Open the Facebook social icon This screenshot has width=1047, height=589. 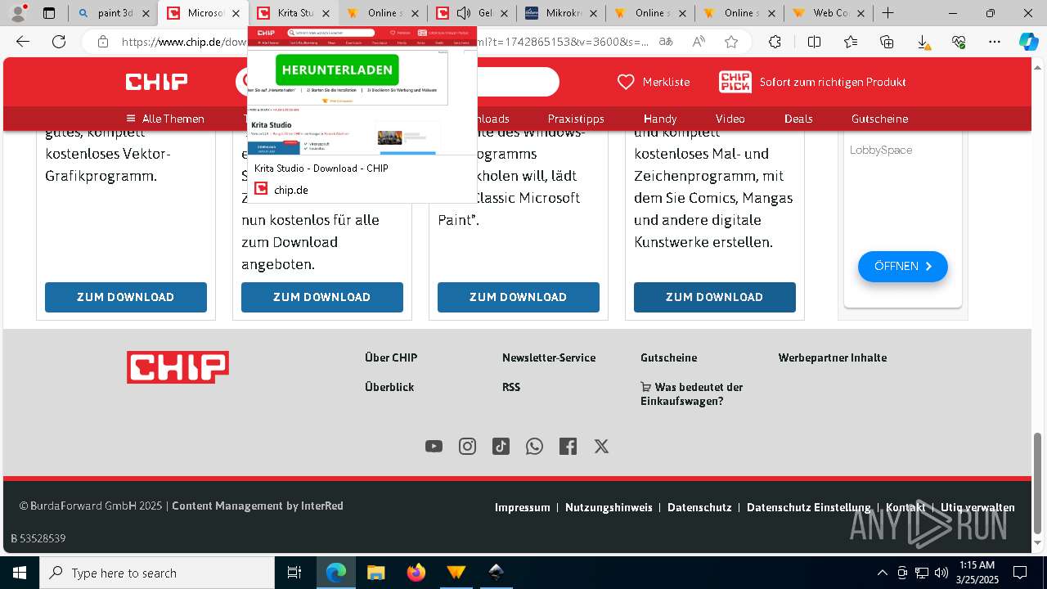pos(568,446)
